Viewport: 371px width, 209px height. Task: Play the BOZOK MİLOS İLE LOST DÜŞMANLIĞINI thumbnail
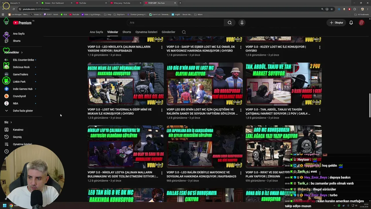tap(126, 84)
